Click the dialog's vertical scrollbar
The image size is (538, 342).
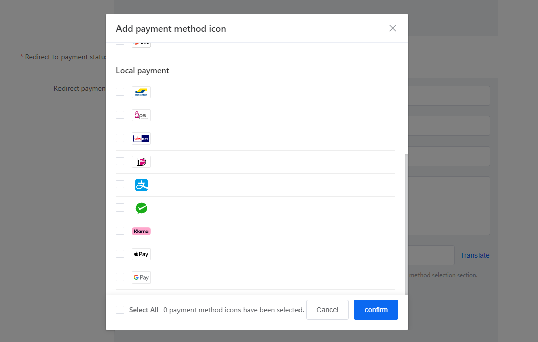pos(406,222)
